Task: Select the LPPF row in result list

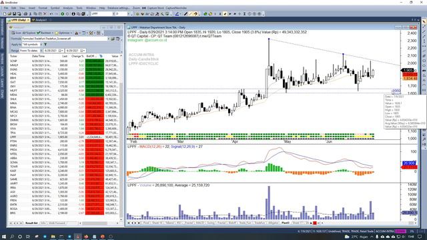Action: click(64, 137)
